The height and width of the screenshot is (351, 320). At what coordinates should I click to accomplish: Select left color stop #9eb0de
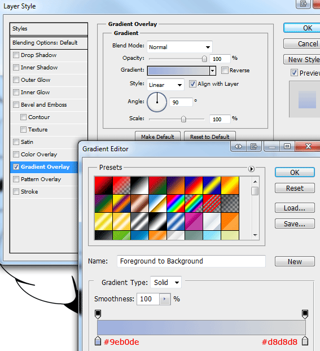pos(98,341)
